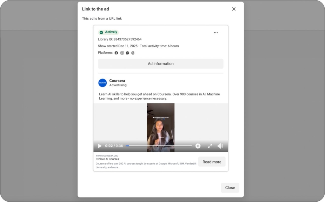Close the dialog with the Close button
The width and height of the screenshot is (325, 202).
[230, 188]
